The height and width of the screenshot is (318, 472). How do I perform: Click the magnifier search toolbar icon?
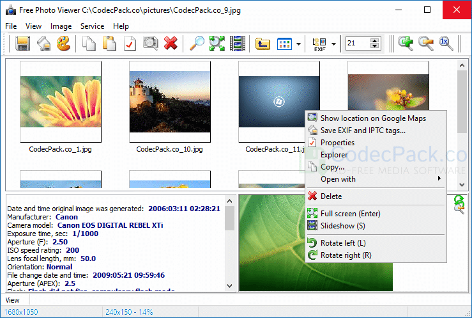[x=197, y=44]
